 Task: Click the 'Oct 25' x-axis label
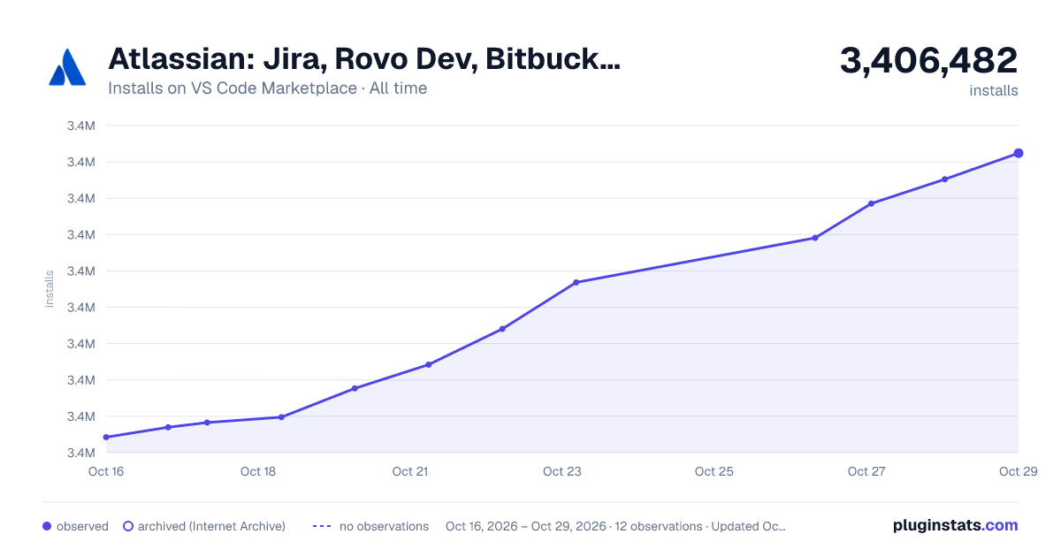coord(714,471)
